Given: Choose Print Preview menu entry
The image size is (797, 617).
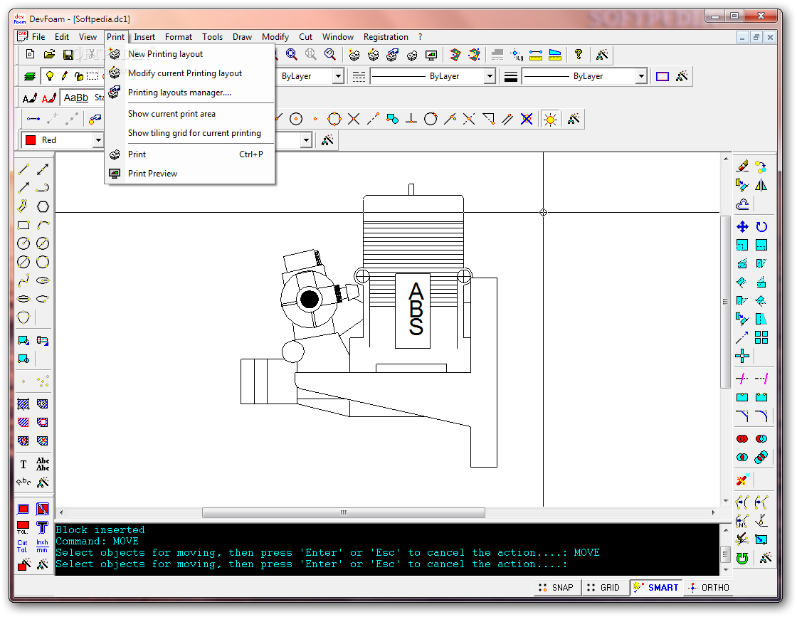Looking at the screenshot, I should (x=189, y=174).
